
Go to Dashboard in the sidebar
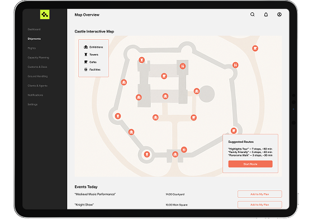click(x=34, y=29)
